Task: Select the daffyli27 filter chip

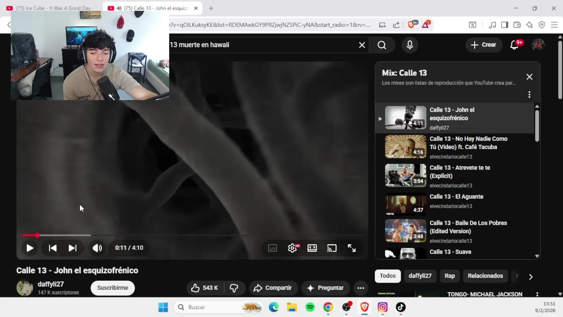Action: click(x=420, y=276)
